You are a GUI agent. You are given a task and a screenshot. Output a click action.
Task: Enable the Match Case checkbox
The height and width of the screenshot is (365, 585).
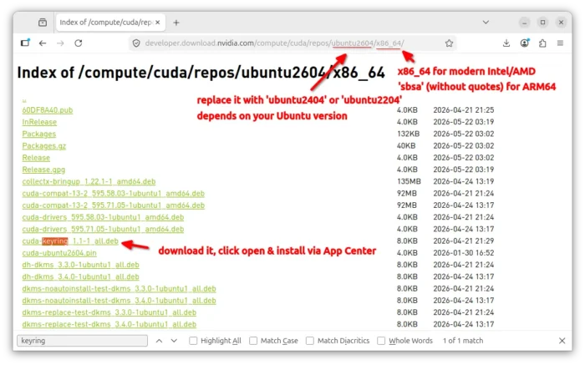click(x=253, y=341)
